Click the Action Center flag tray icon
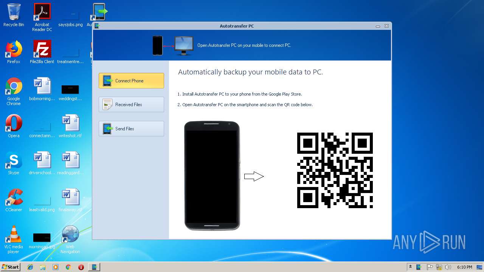Image resolution: width=484 pixels, height=272 pixels. [430, 267]
